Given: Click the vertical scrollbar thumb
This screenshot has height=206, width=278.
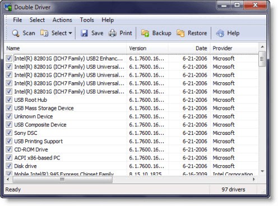Looking at the screenshot, I should (262, 59).
